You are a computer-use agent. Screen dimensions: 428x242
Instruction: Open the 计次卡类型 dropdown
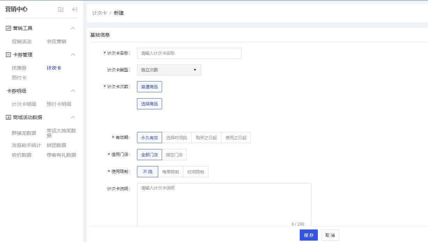coord(169,70)
